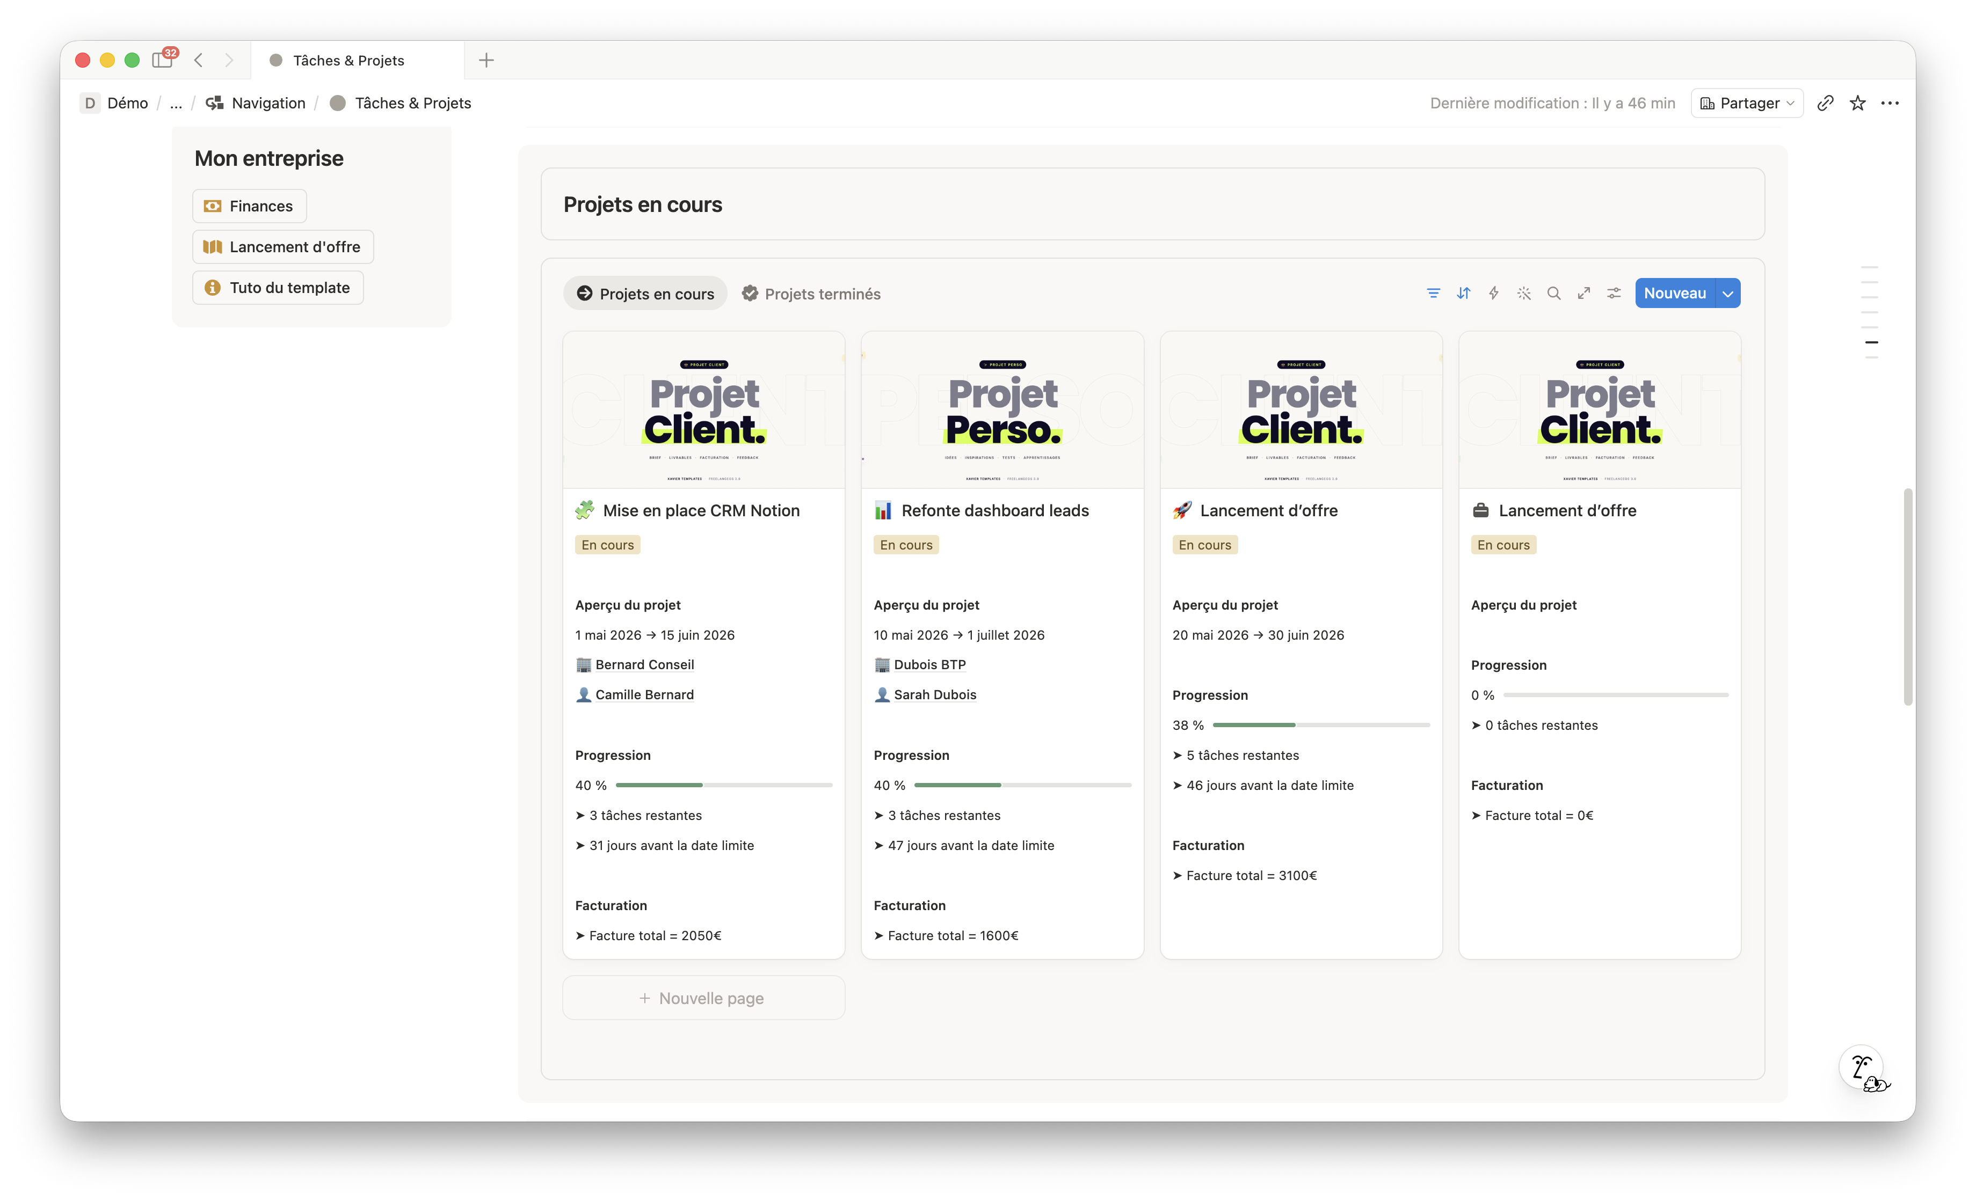The image size is (1976, 1201).
Task: Open the Lancement d'offre sidebar button
Action: (x=283, y=247)
